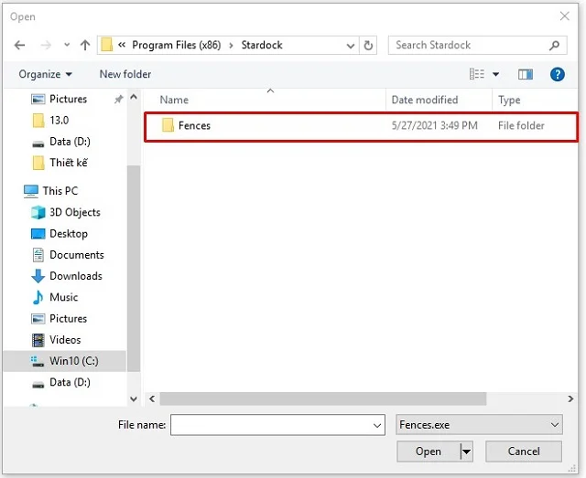The height and width of the screenshot is (478, 586).
Task: Expand the File name dropdown
Action: click(x=377, y=425)
